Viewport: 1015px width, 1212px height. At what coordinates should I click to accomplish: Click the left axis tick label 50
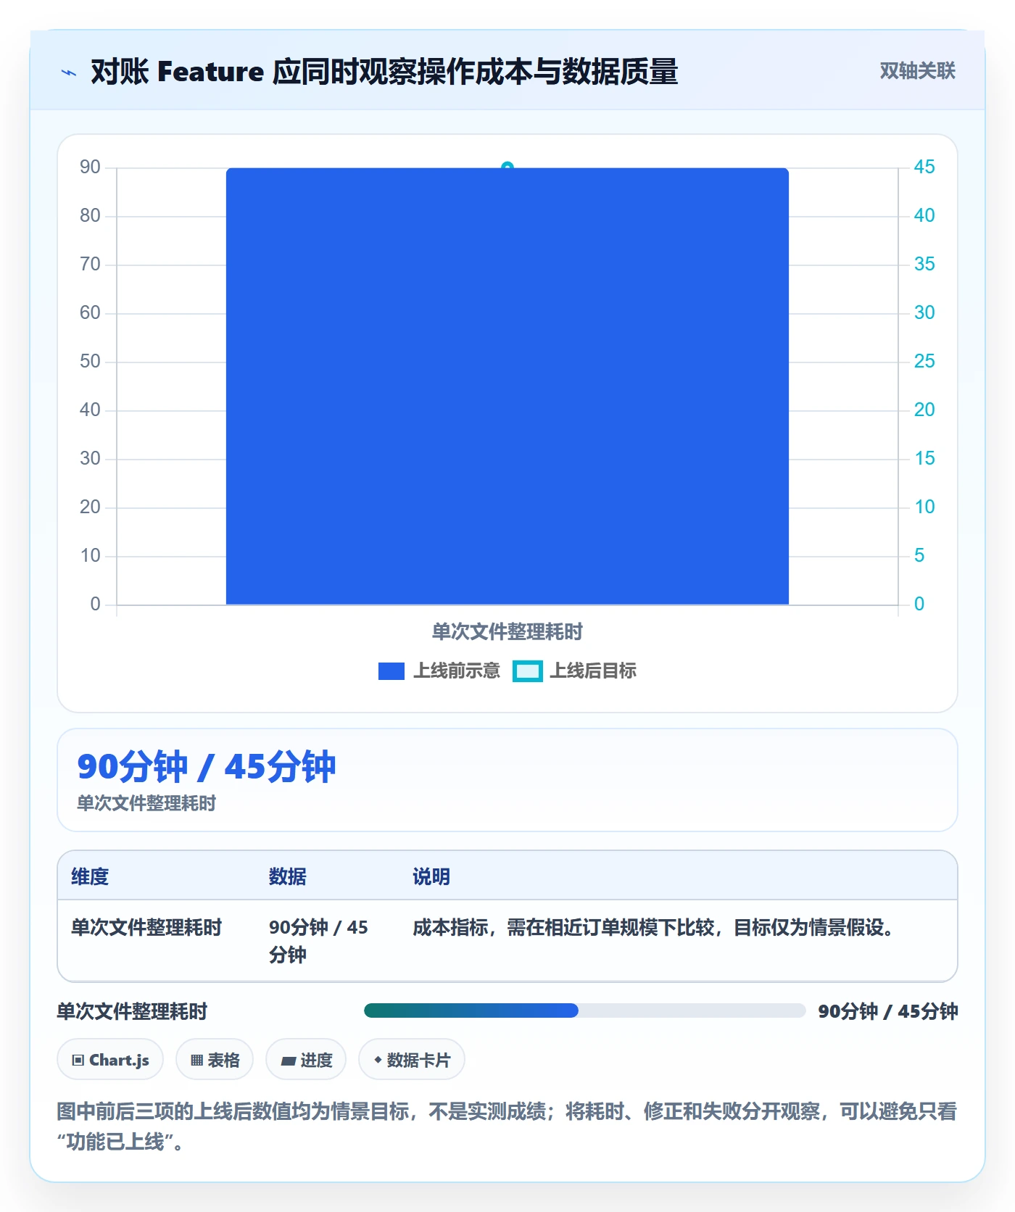coord(90,362)
